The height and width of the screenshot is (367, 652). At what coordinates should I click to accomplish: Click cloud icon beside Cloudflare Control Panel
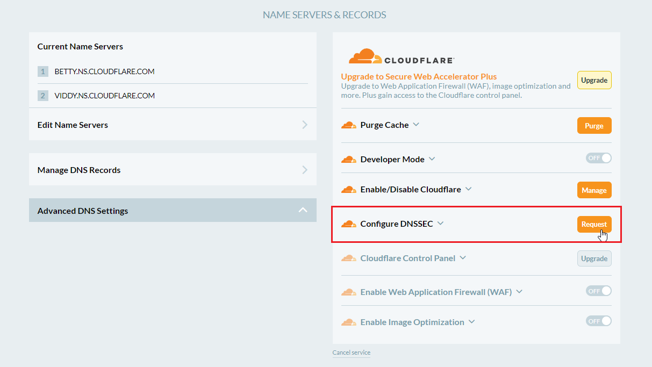click(349, 258)
